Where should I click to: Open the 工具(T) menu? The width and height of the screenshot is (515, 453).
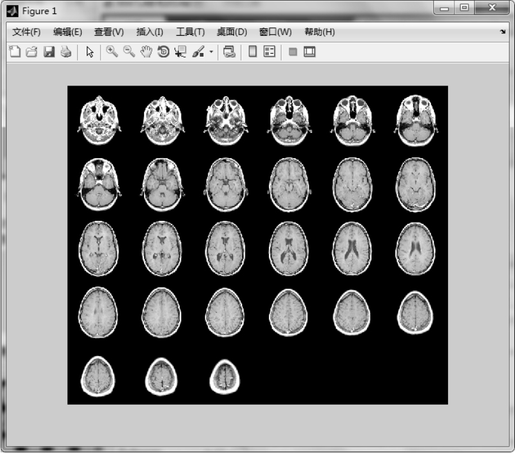point(191,32)
